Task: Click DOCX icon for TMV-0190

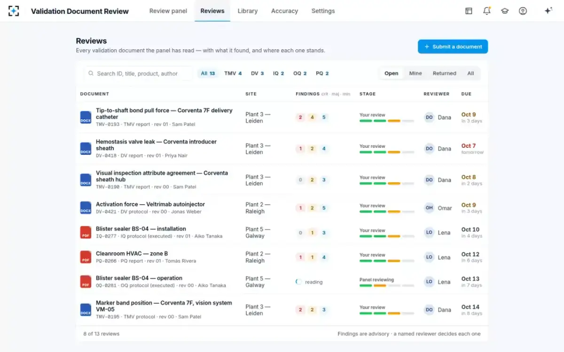Action: pyautogui.click(x=86, y=180)
